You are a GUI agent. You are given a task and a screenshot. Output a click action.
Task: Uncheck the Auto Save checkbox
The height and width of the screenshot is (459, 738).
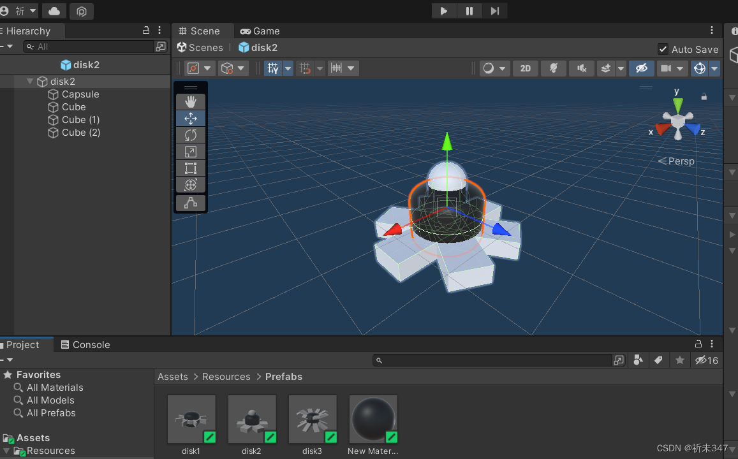pyautogui.click(x=663, y=49)
